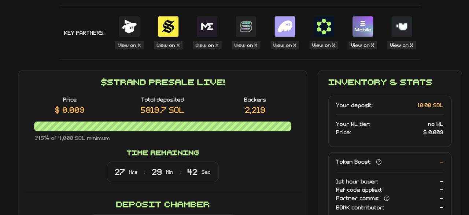This screenshot has height=215, width=469.
Task: Click View on X under the first partner logo
Action: [129, 45]
